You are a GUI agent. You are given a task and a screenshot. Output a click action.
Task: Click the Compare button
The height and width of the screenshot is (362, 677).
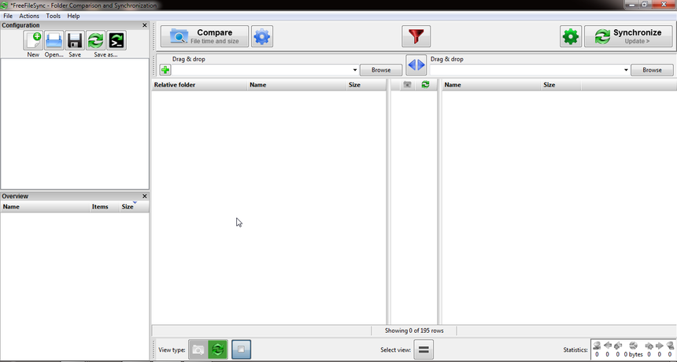coord(205,36)
